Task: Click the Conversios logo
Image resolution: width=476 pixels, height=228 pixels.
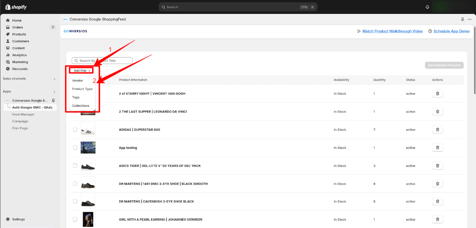Action: coord(75,31)
